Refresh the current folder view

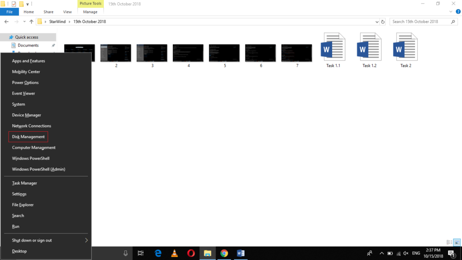coord(383,22)
